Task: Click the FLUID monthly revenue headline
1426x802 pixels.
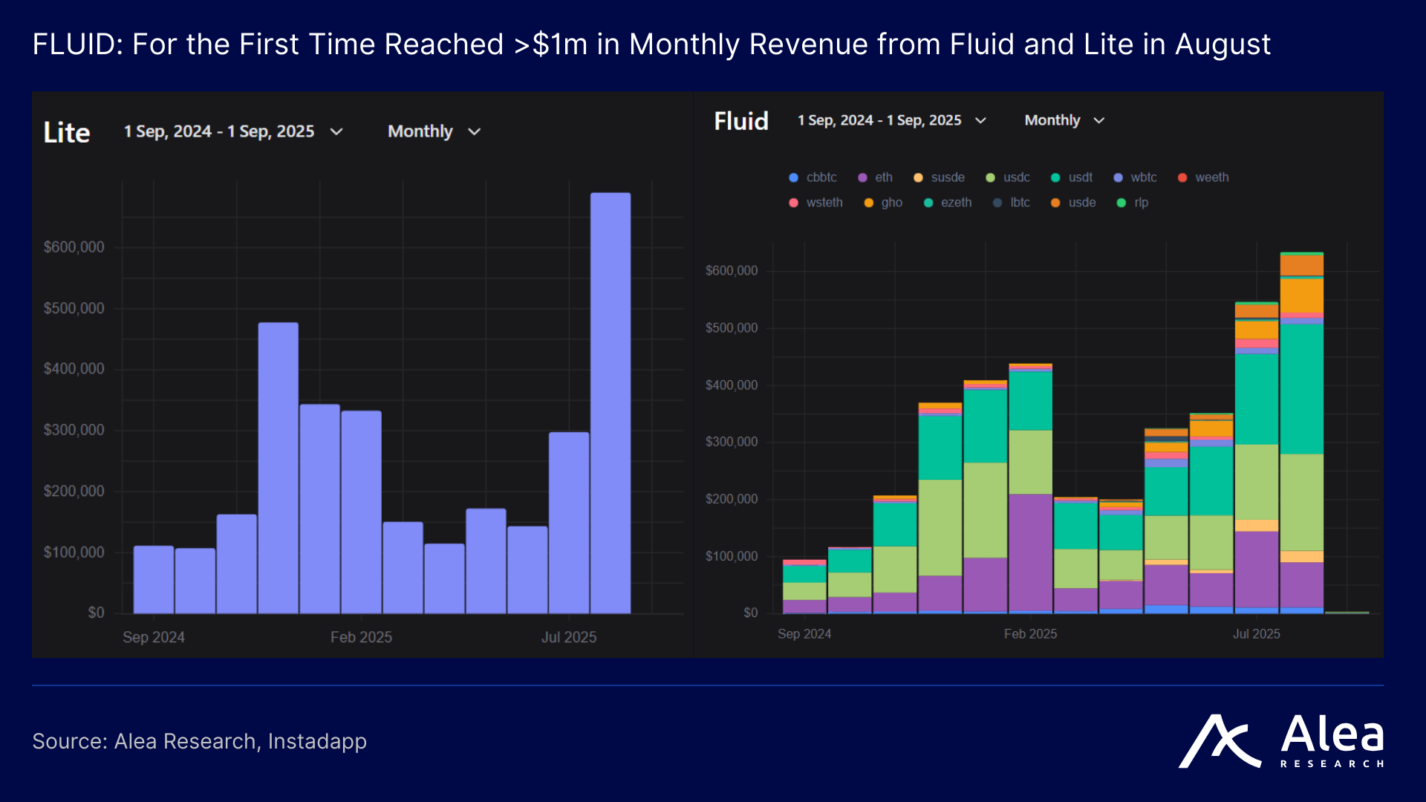Action: coord(651,45)
